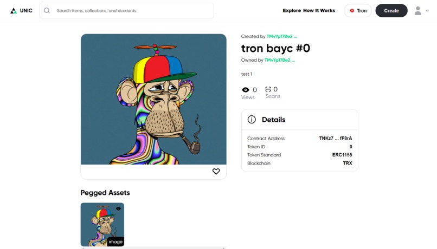This screenshot has height=249, width=437.
Task: Click the Create button
Action: (x=391, y=11)
